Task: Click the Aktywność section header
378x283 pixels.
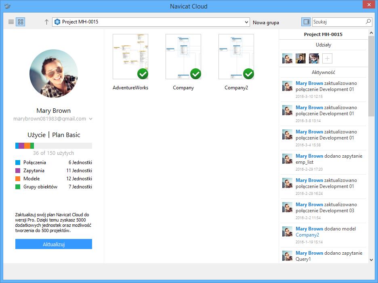Action: pos(323,72)
